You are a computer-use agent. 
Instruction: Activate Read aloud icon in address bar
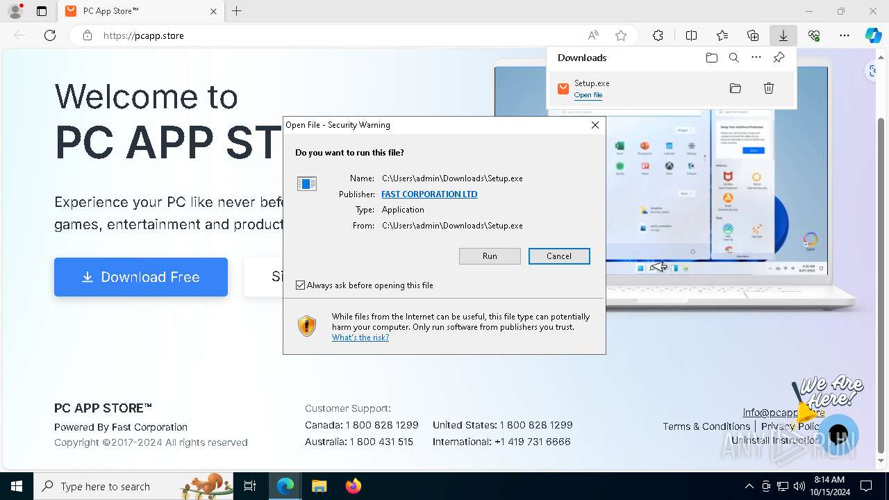593,35
